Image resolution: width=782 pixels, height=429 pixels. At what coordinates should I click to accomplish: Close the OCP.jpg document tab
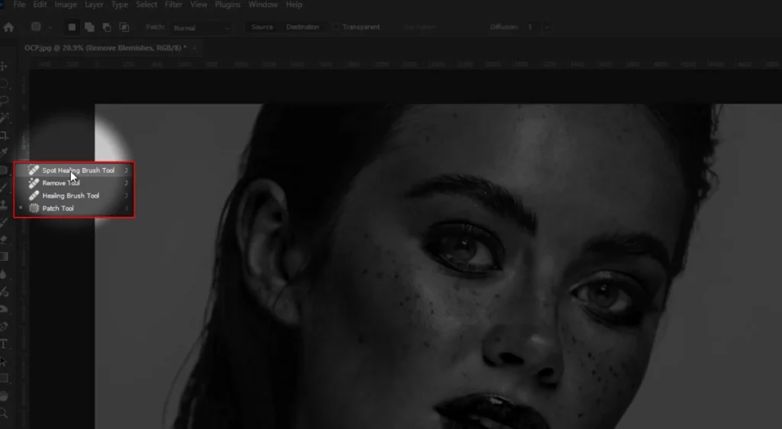(x=195, y=48)
